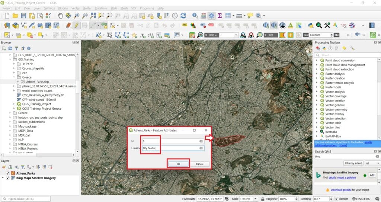Save project using the floppy disk icon

pos(23,16)
